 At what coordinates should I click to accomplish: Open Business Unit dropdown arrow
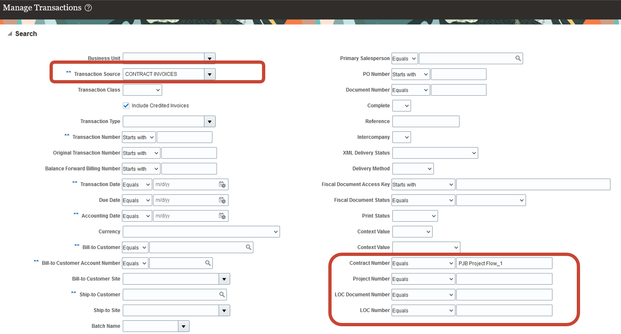pos(210,58)
